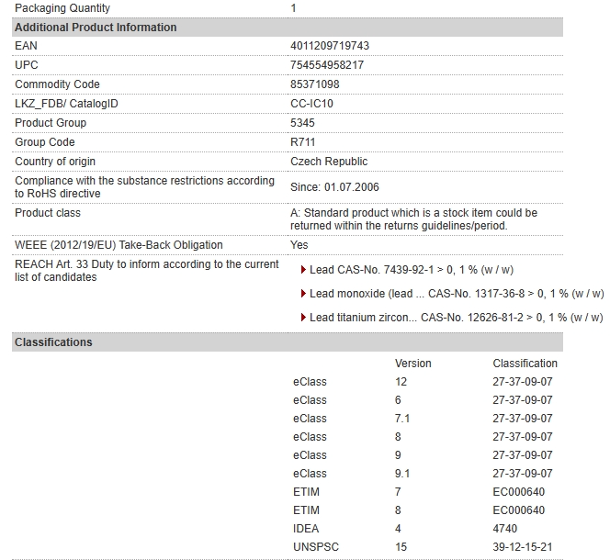610x560 pixels.
Task: Click the Version column header
Action: coord(413,364)
